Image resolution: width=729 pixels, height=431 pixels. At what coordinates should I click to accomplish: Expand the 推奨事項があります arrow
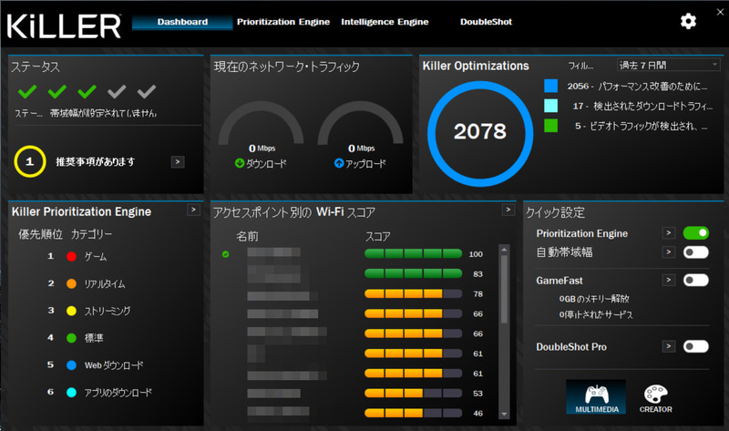pyautogui.click(x=178, y=162)
